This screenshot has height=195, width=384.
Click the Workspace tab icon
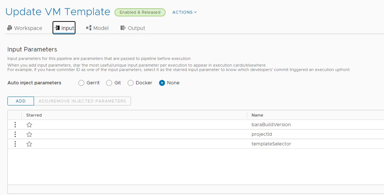(10, 28)
